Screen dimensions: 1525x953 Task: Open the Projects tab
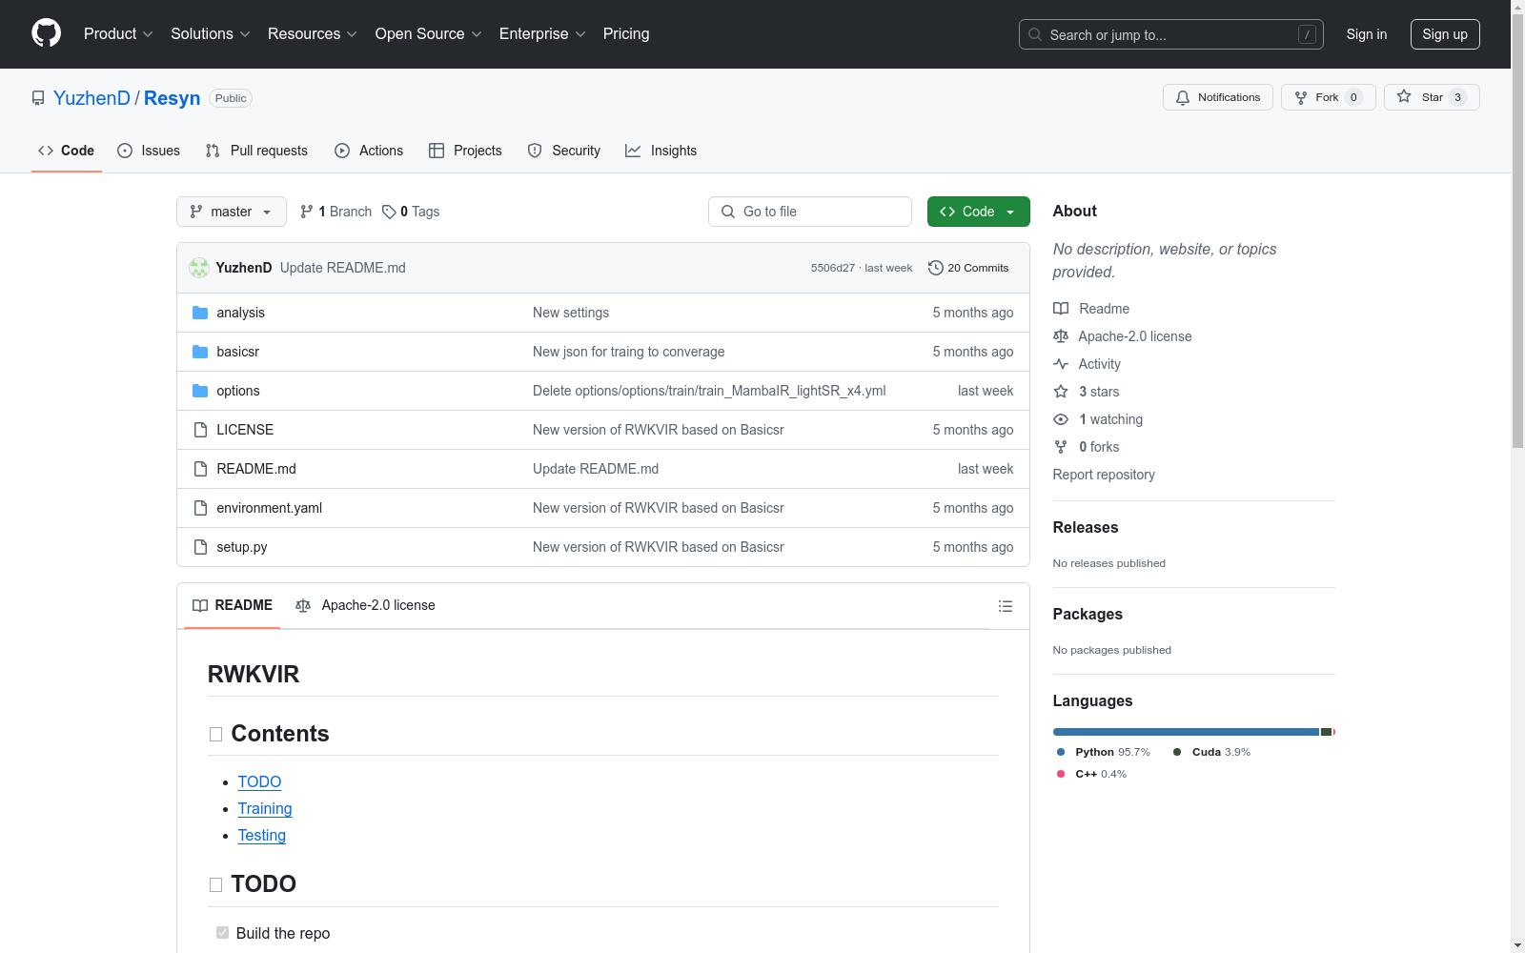465,151
